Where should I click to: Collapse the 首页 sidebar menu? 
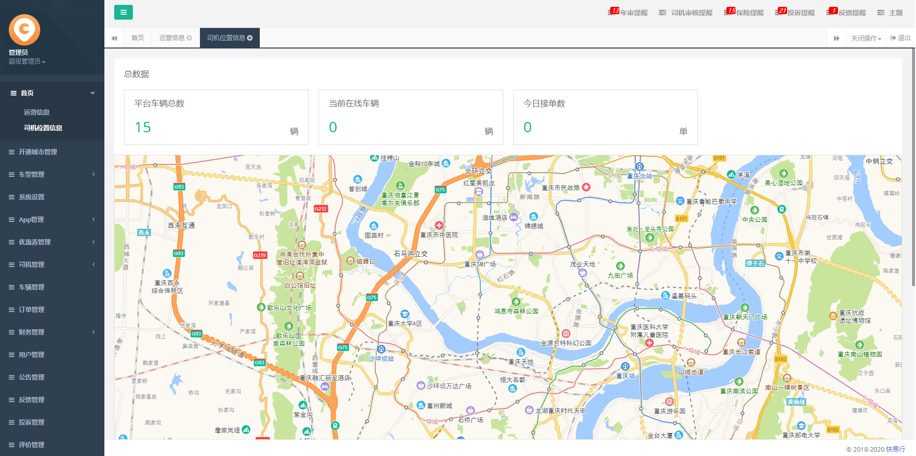click(52, 93)
